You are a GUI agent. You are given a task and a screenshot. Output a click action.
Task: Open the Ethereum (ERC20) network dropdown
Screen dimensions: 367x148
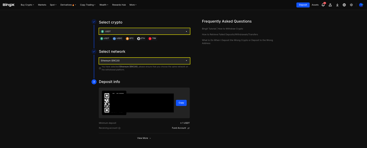144,61
